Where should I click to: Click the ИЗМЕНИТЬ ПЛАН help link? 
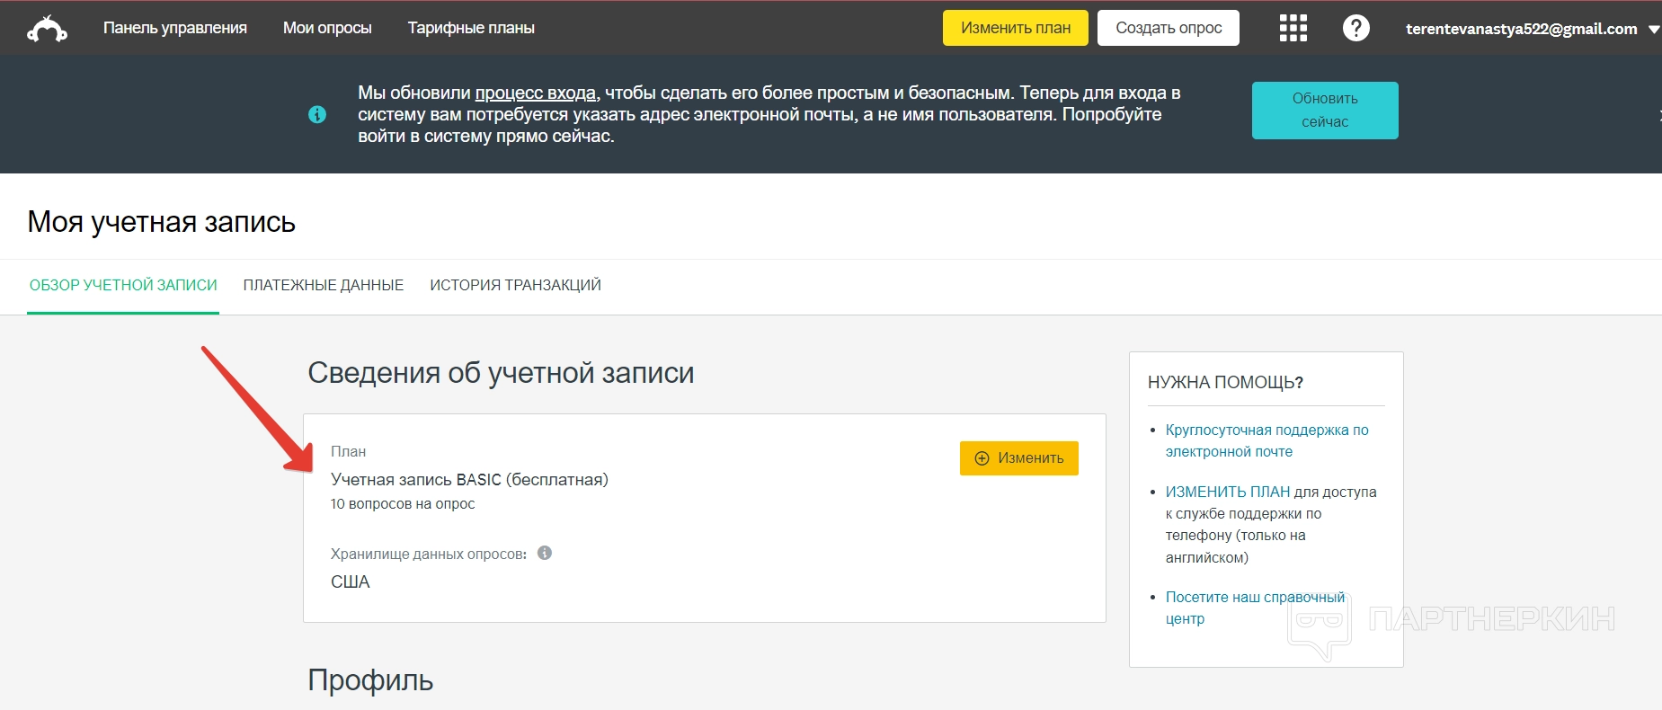[1227, 492]
